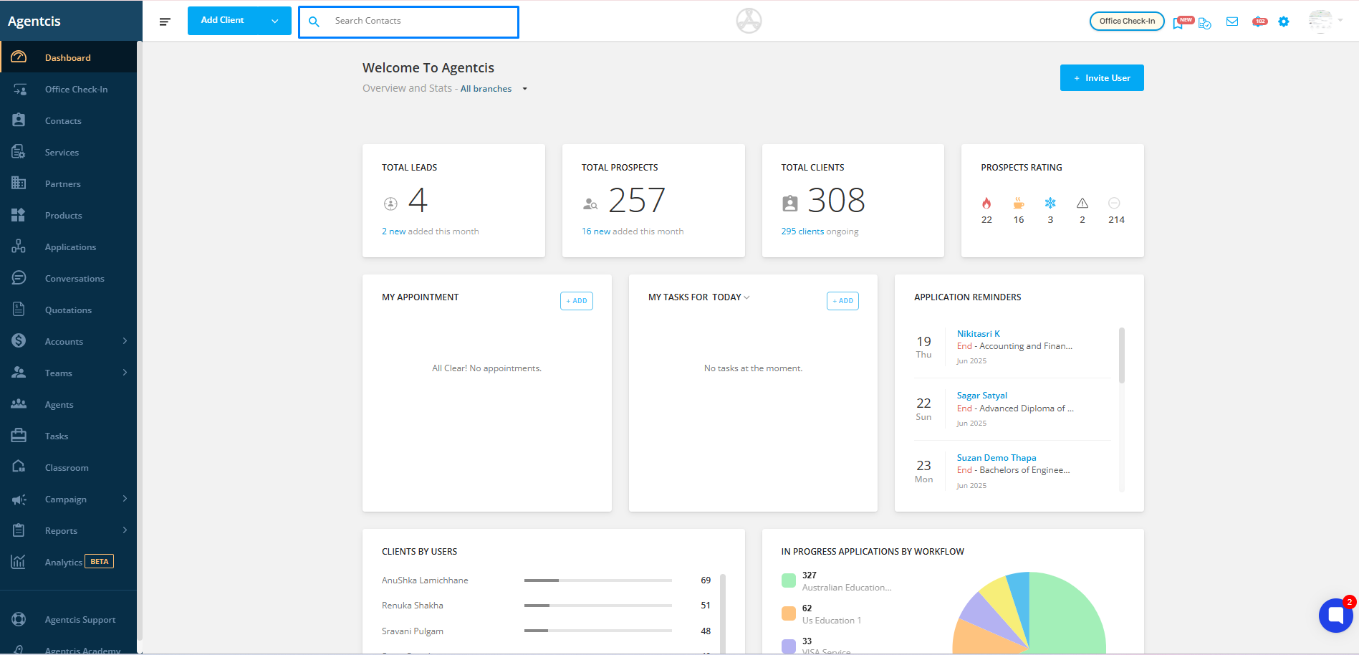1359x655 pixels.
Task: Open Agents in the sidebar
Action: pyautogui.click(x=68, y=404)
